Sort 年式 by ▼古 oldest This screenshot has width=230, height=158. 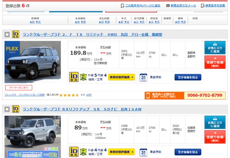(x=127, y=22)
